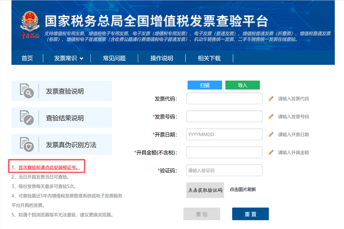Click the green 导入 button
This screenshot has width=344, height=229.
coord(243,85)
